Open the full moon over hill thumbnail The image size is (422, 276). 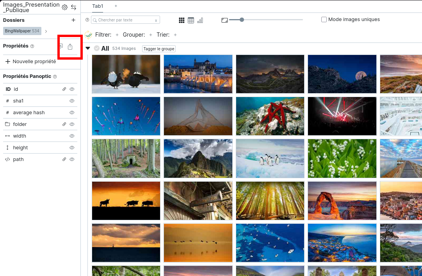tap(342, 74)
